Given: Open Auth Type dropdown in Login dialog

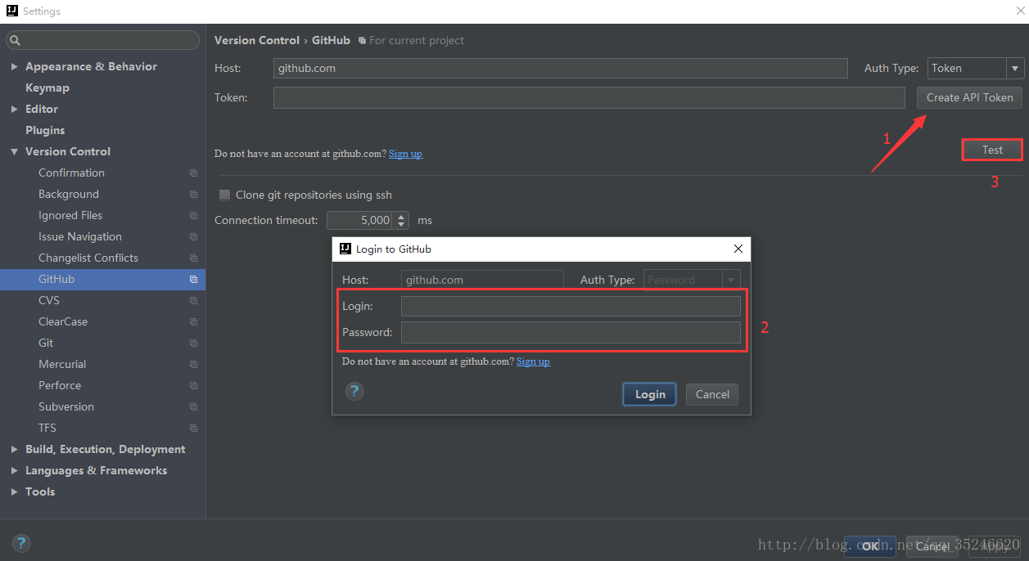Looking at the screenshot, I should [x=692, y=280].
